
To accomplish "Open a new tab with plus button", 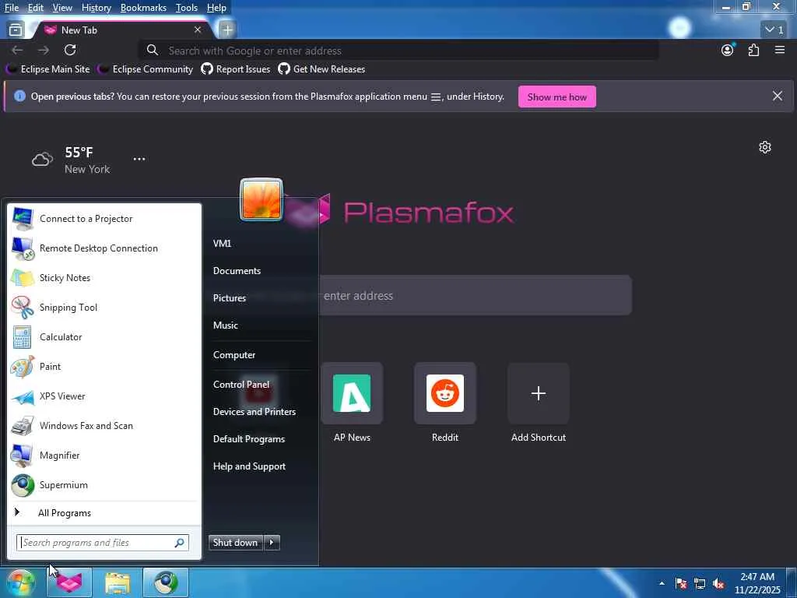I will [227, 30].
